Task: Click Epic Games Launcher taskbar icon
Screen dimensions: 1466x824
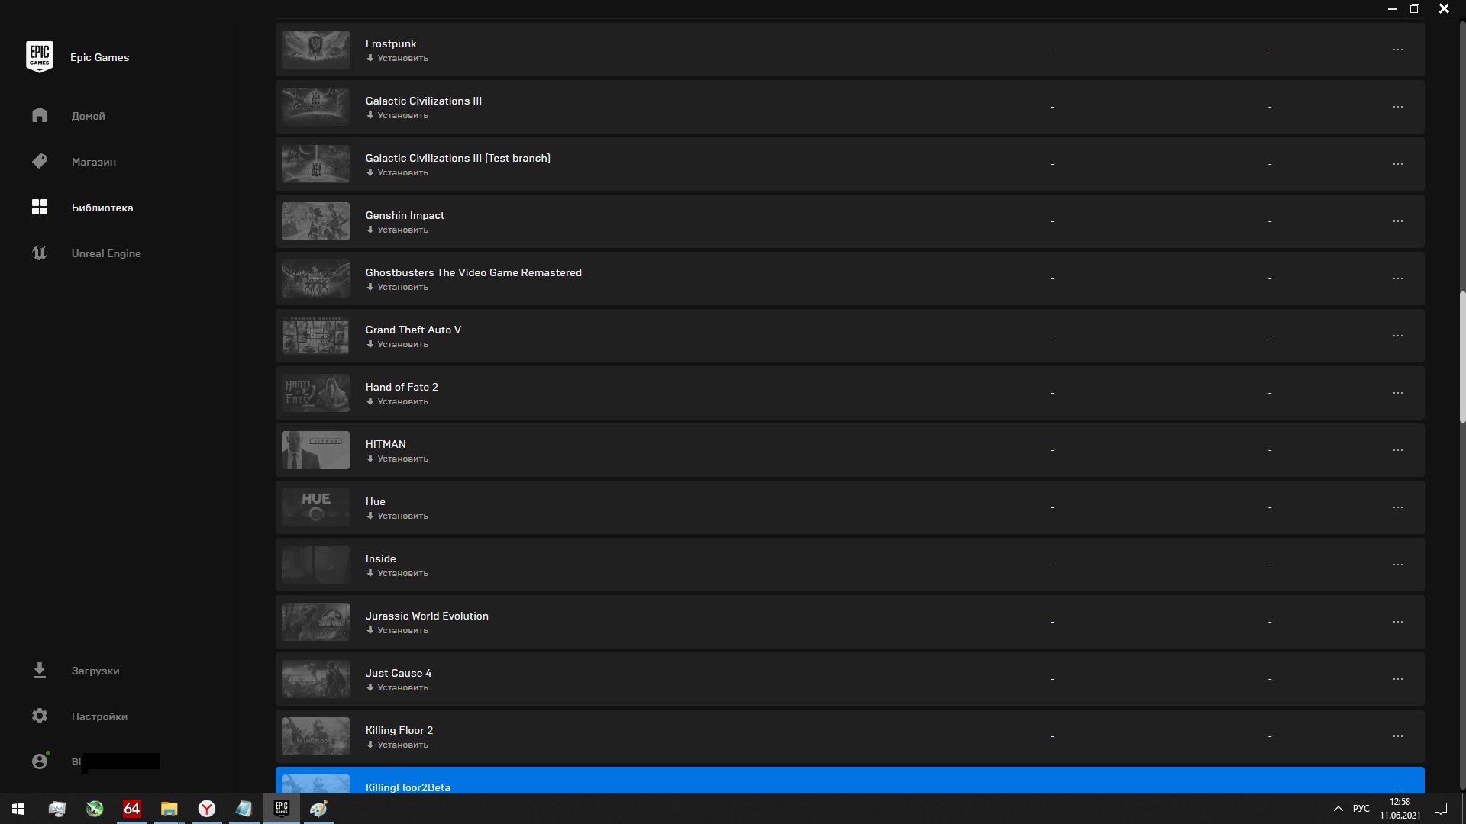Action: tap(281, 809)
